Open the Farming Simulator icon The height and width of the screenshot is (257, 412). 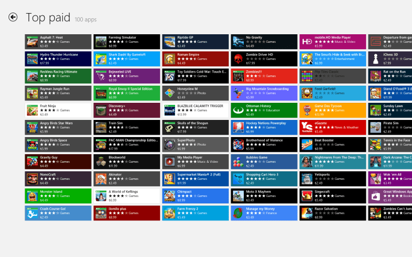[x=101, y=42]
